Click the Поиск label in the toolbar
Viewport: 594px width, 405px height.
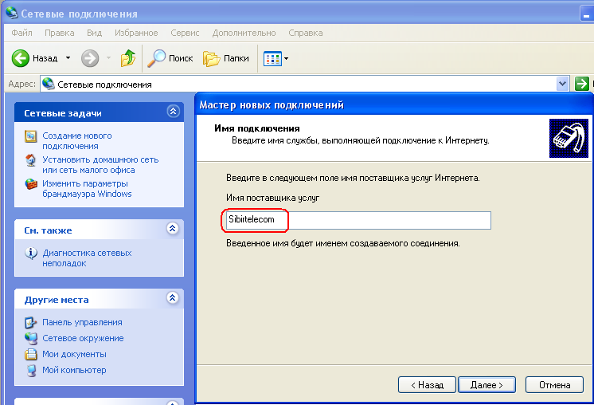[181, 58]
